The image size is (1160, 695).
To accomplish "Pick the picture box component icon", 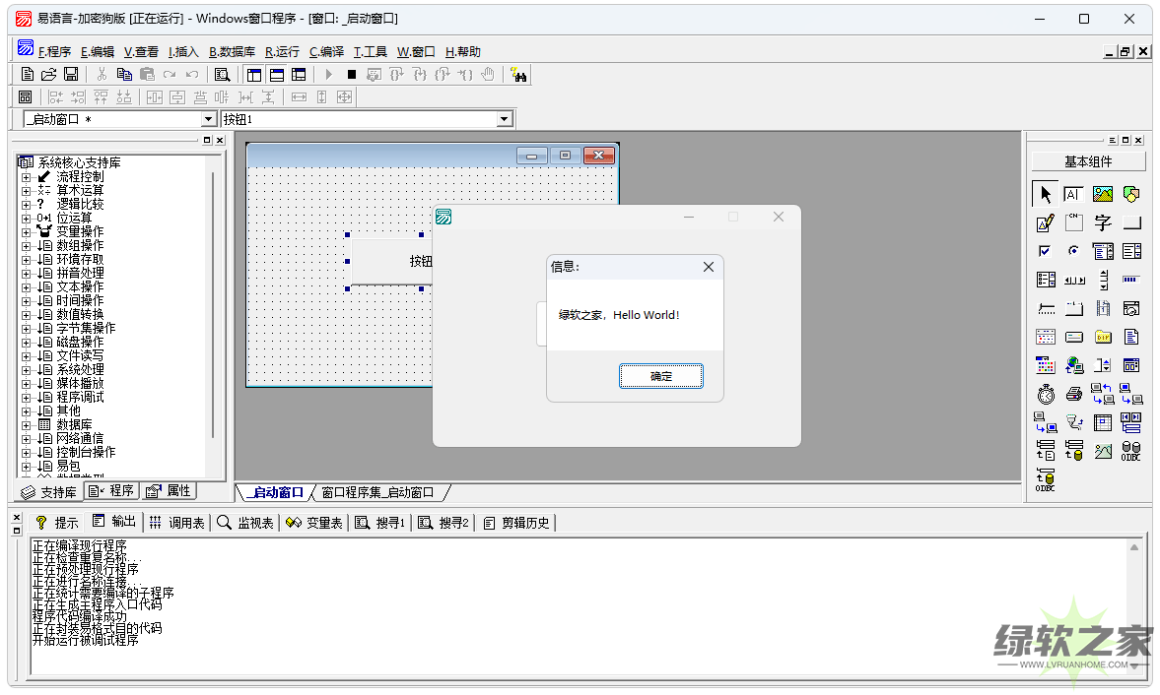I will coord(1103,195).
